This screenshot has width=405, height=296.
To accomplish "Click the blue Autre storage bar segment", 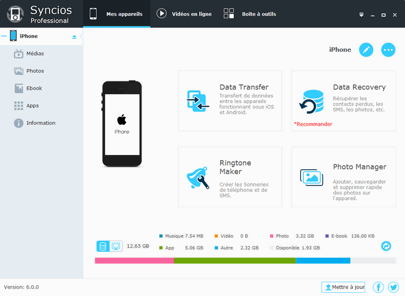I will 323,260.
